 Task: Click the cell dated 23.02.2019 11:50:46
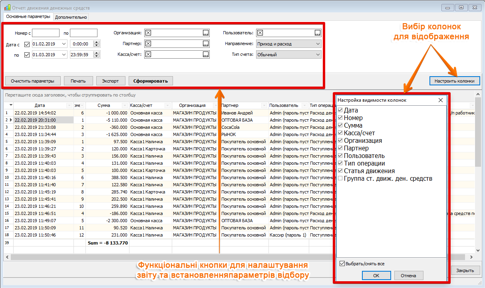(44, 235)
